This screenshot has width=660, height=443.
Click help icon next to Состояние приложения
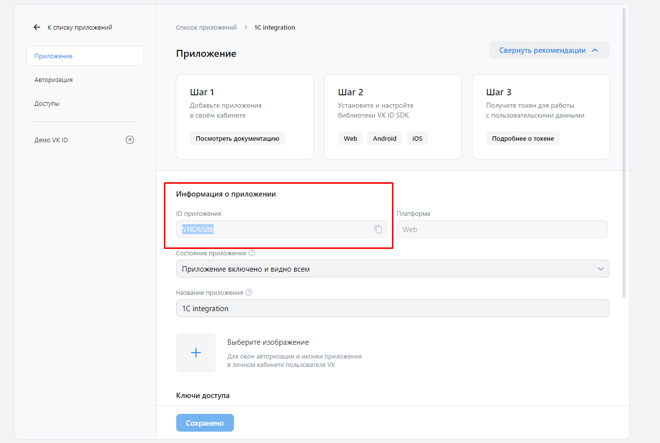coord(252,253)
